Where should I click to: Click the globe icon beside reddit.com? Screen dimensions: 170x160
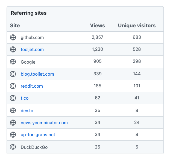tap(13, 86)
